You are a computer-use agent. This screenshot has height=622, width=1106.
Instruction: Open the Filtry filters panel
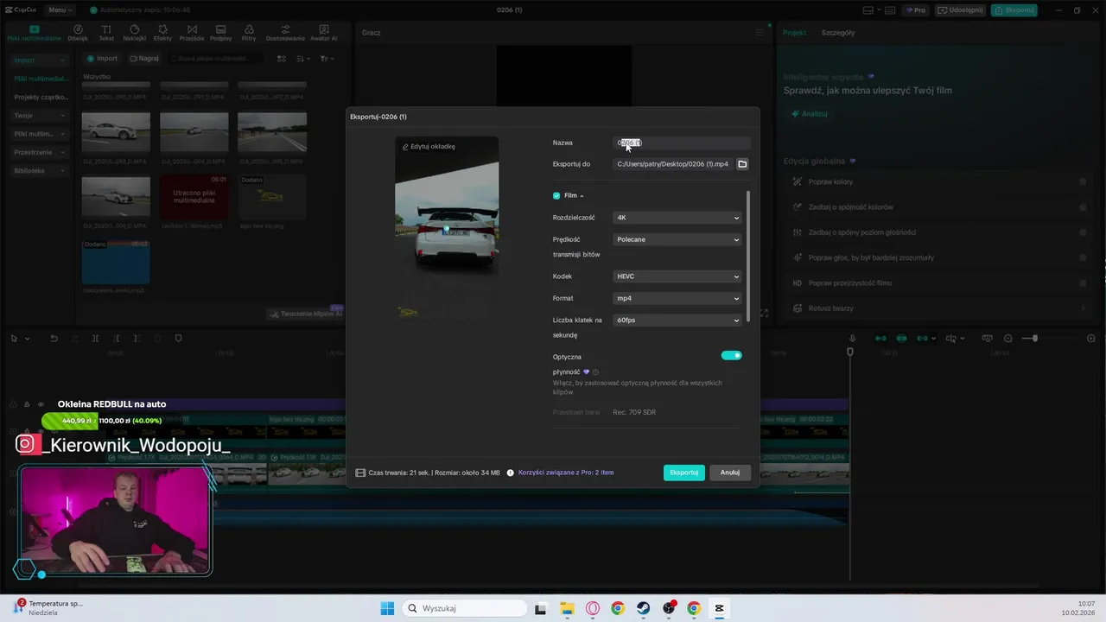(x=249, y=33)
